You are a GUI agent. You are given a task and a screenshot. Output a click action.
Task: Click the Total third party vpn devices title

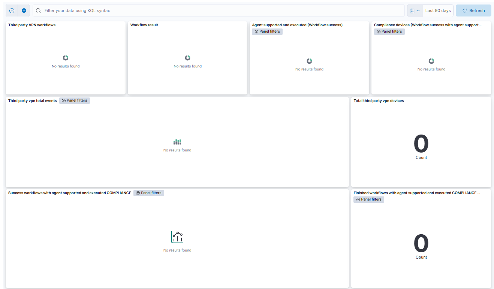(379, 101)
